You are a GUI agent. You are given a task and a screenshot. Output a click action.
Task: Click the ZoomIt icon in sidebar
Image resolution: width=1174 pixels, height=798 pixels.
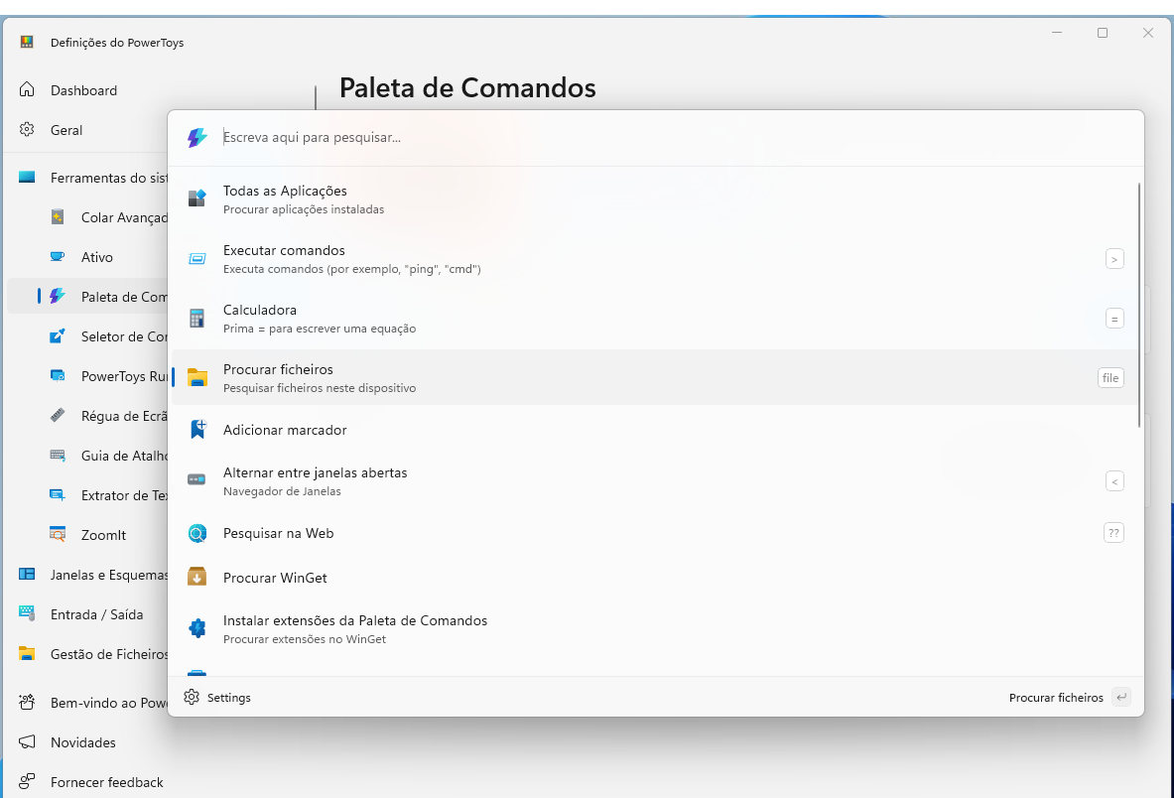[x=58, y=535]
